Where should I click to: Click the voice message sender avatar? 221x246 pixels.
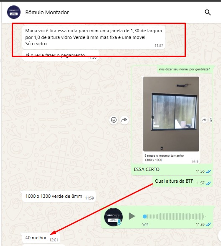point(113,217)
